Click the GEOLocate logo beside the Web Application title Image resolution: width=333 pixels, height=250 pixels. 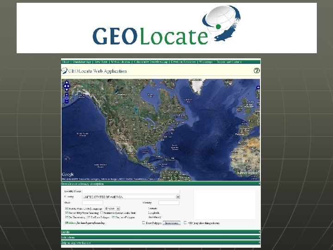[x=64, y=70]
